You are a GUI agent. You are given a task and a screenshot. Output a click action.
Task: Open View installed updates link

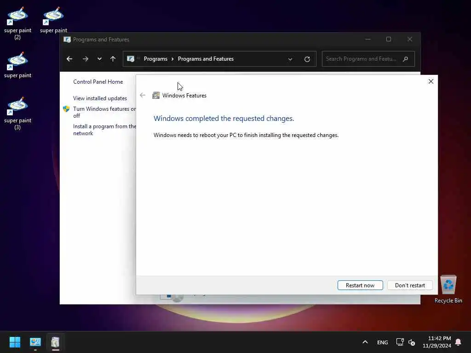(100, 98)
